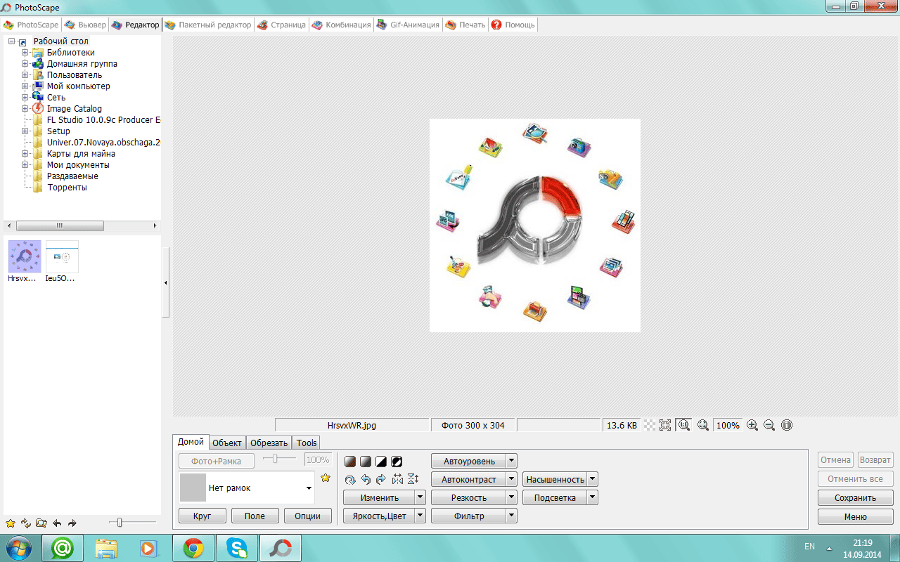Click the highlighted 1:1 zoom magnifier icon
The image size is (900, 562).
[683, 425]
